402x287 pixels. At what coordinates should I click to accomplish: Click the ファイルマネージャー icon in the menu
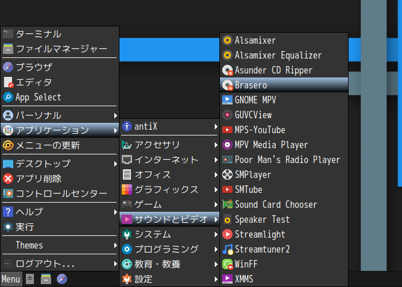click(x=8, y=49)
